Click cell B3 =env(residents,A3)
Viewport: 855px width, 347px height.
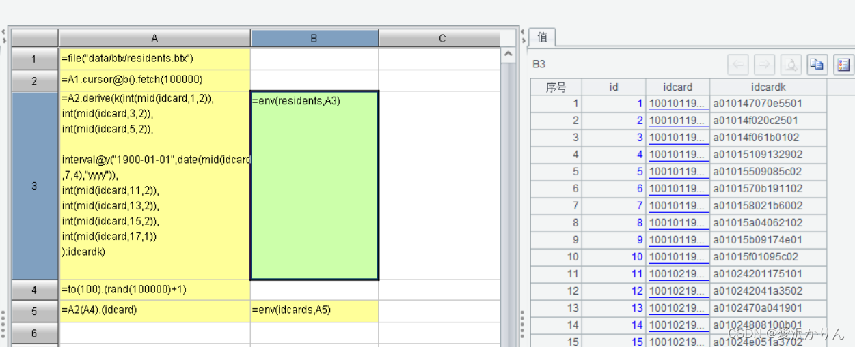314,185
